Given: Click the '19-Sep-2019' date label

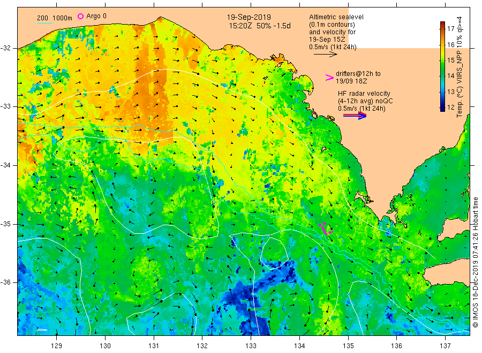Looking at the screenshot, I should [x=248, y=18].
